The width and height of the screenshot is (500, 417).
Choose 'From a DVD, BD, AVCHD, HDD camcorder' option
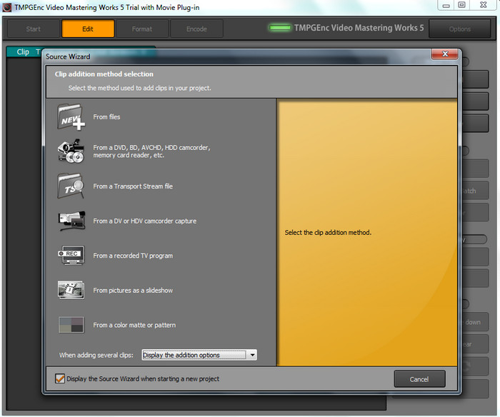point(151,151)
